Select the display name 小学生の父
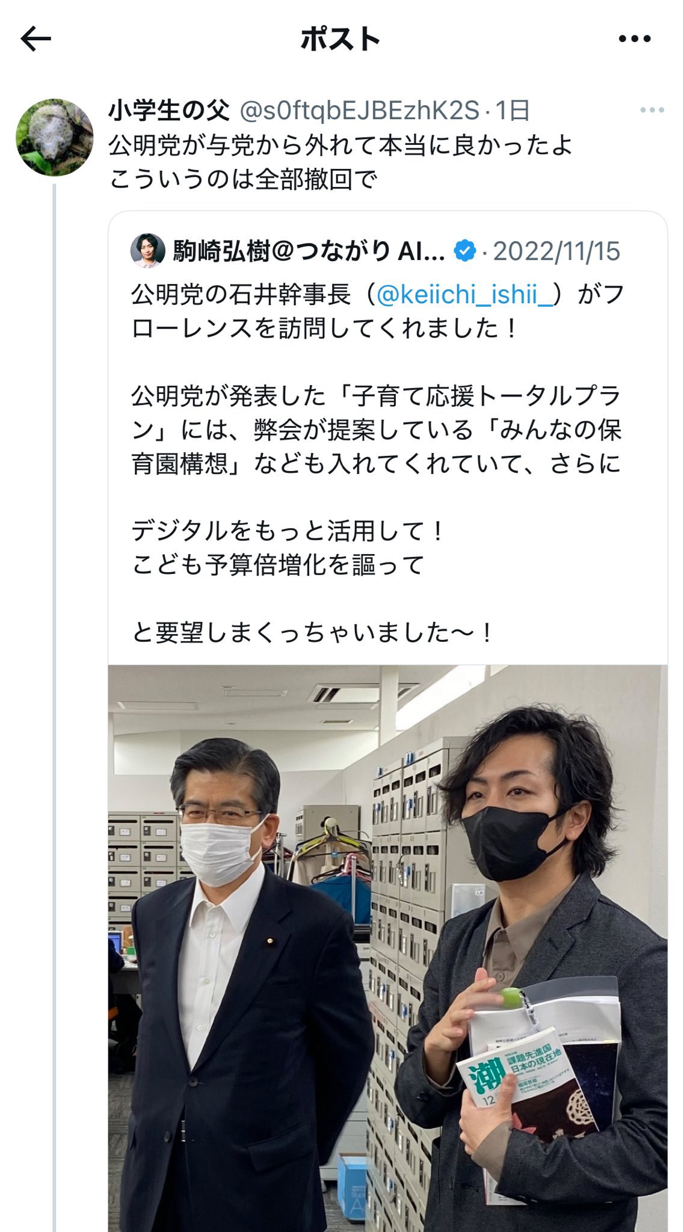Image resolution: width=684 pixels, height=1232 pixels. (169, 110)
